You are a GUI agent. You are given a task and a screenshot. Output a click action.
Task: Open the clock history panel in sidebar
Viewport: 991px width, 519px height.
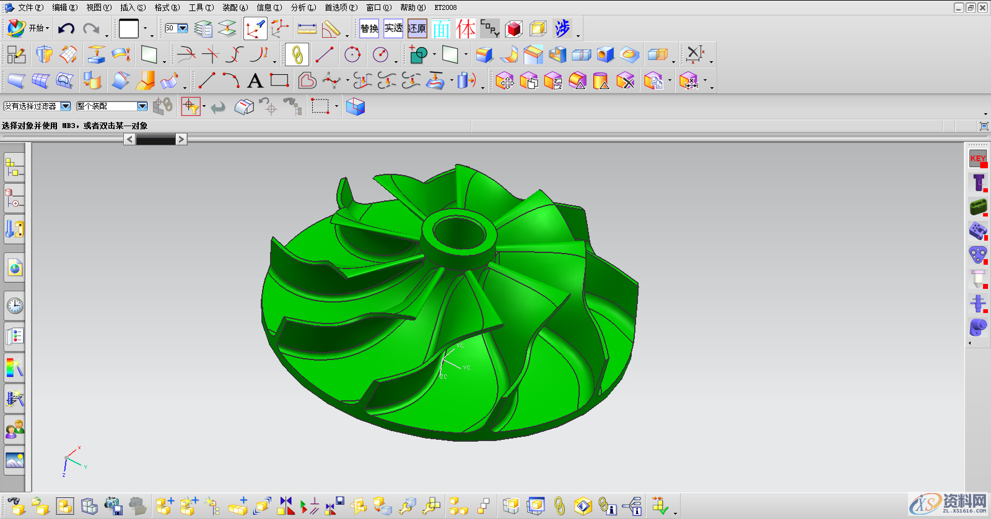click(15, 306)
